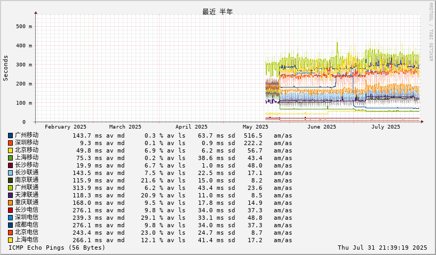Viewport: 436px width, 255px height.
Task: Click the 深圳移动 legend color swatch
Action: 10,143
